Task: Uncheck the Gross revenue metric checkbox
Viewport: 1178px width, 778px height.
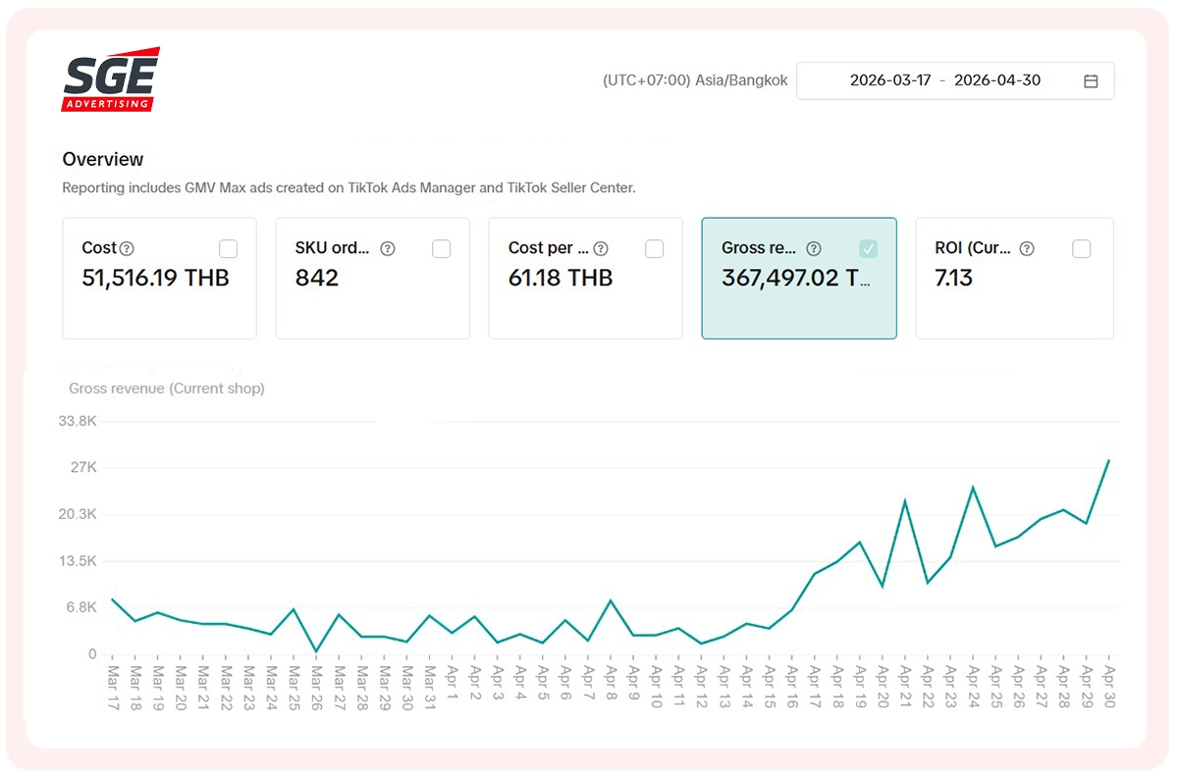Action: pyautogui.click(x=869, y=249)
